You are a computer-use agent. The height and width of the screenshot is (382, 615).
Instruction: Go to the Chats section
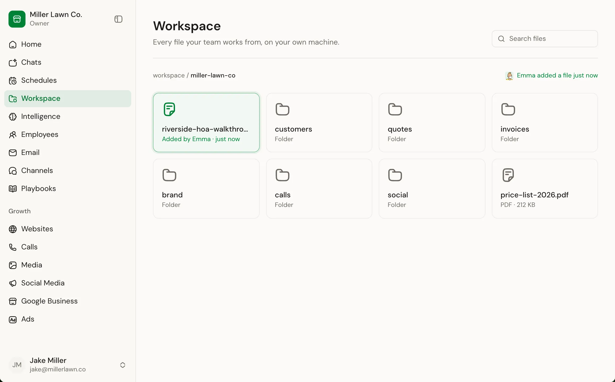68,62
